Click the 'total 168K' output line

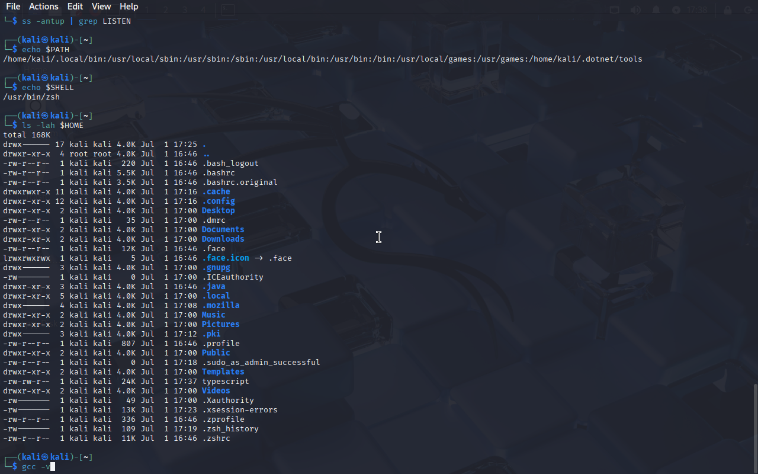27,135
